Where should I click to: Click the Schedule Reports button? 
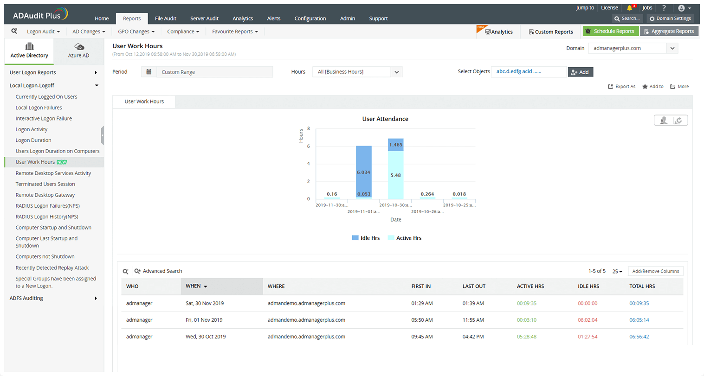coord(610,31)
